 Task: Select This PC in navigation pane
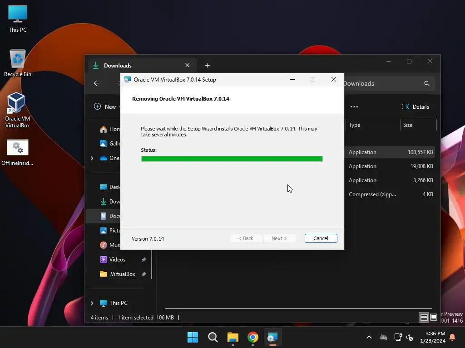tap(114, 303)
